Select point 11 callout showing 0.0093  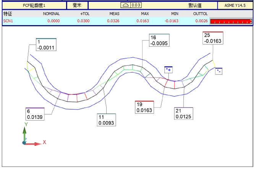[106, 120]
